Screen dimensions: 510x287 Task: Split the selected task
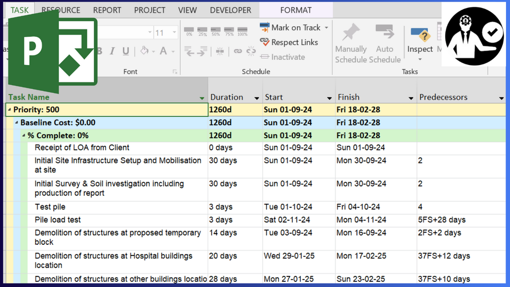tap(220, 51)
